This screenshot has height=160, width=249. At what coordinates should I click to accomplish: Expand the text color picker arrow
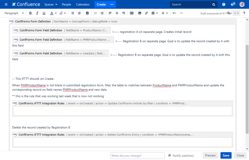(x=56, y=13)
